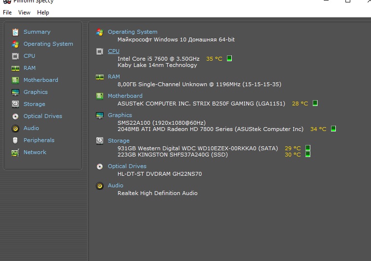
Task: Click the 29 °C hard drive temperature value
Action: (292, 148)
